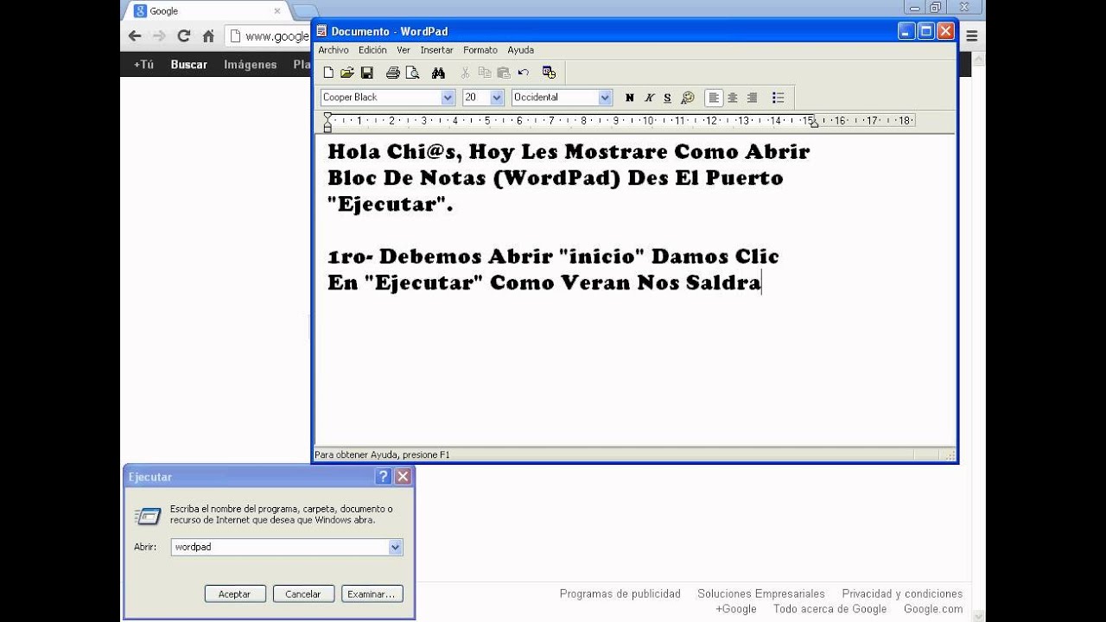Open the text color palette icon
The image size is (1106, 622).
pos(688,98)
